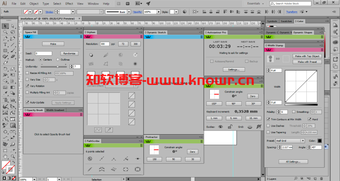This screenshot has width=340, height=181.
Task: Select the Eraser tool
Action: coord(12,57)
